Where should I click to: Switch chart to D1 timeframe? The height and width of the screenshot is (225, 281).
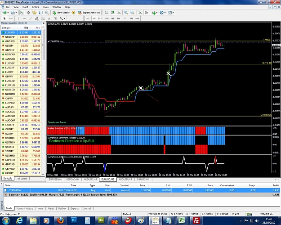pos(125,18)
